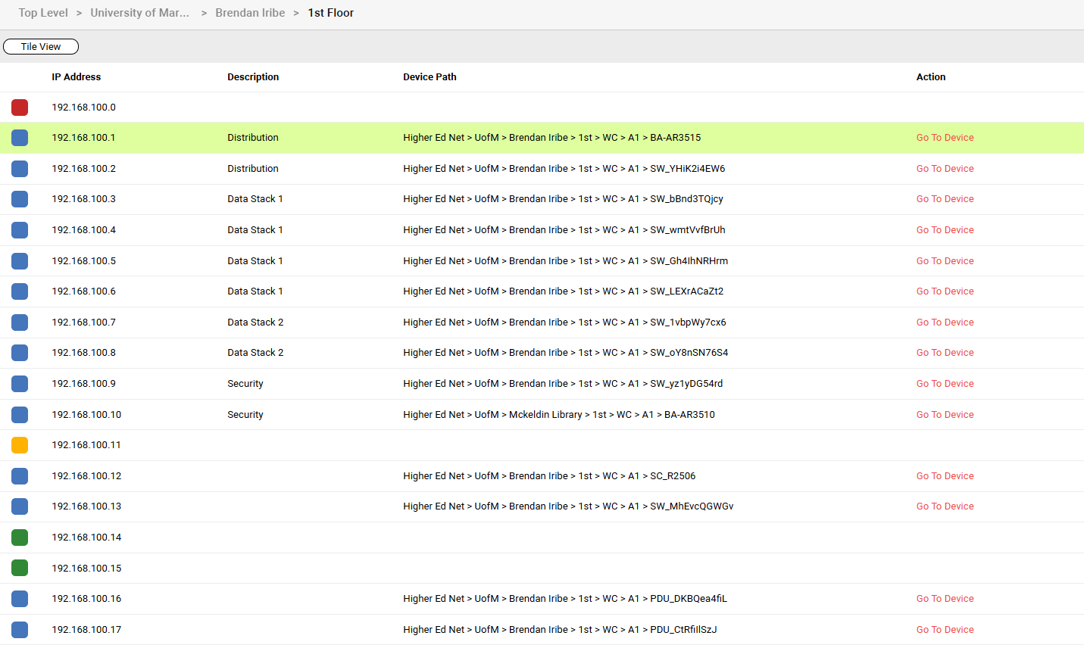
Task: Click the Device Path column header
Action: (430, 77)
